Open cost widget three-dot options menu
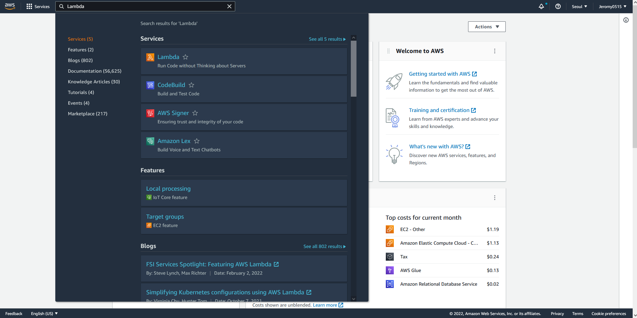 click(495, 198)
